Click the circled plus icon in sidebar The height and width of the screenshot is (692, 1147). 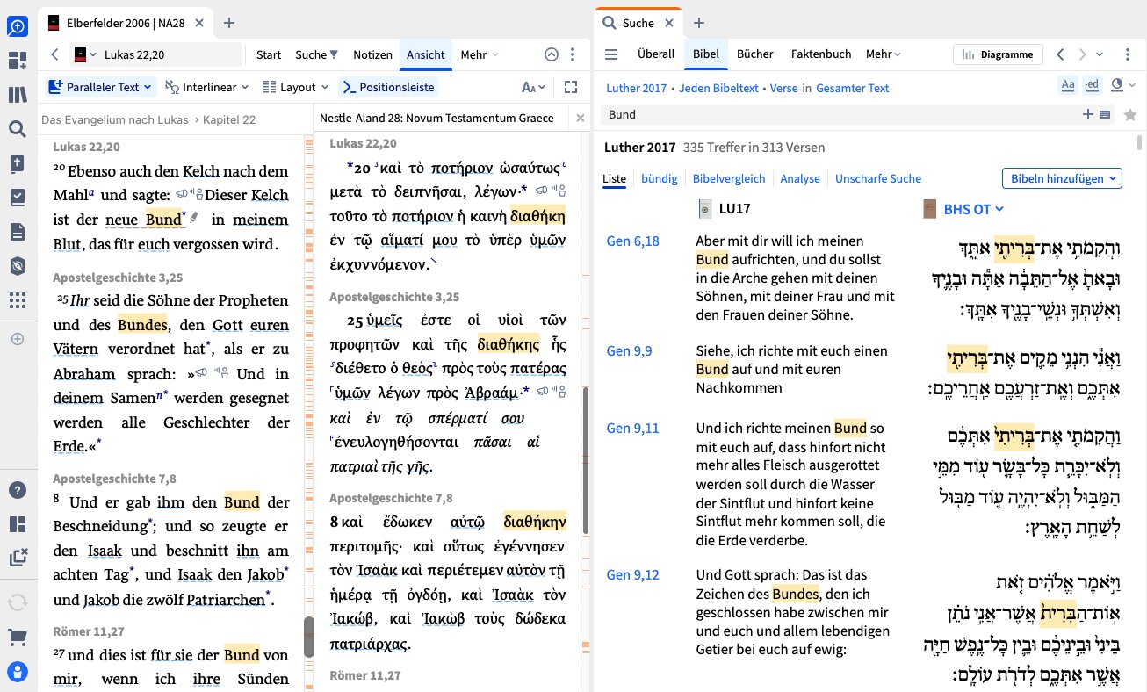18,338
